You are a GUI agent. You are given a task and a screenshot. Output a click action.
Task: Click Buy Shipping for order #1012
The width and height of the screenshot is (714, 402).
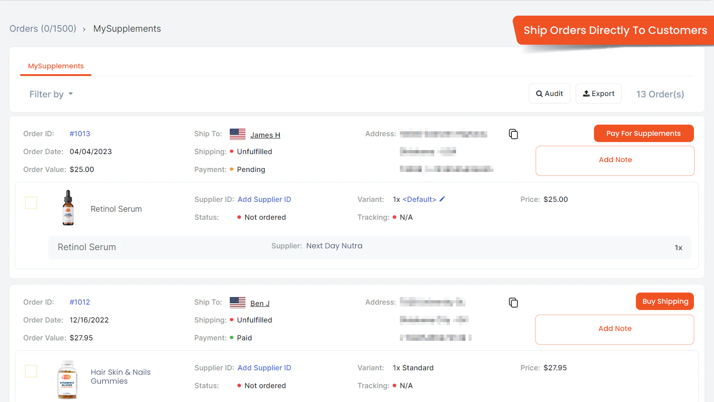(665, 301)
